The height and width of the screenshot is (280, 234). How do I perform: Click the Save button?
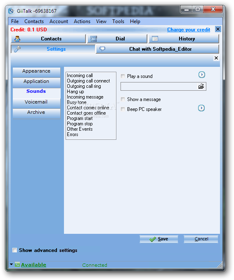[x=159, y=239]
